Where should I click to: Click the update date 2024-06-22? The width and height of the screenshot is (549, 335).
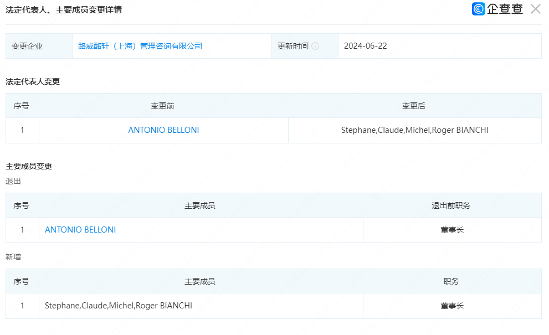coord(365,46)
